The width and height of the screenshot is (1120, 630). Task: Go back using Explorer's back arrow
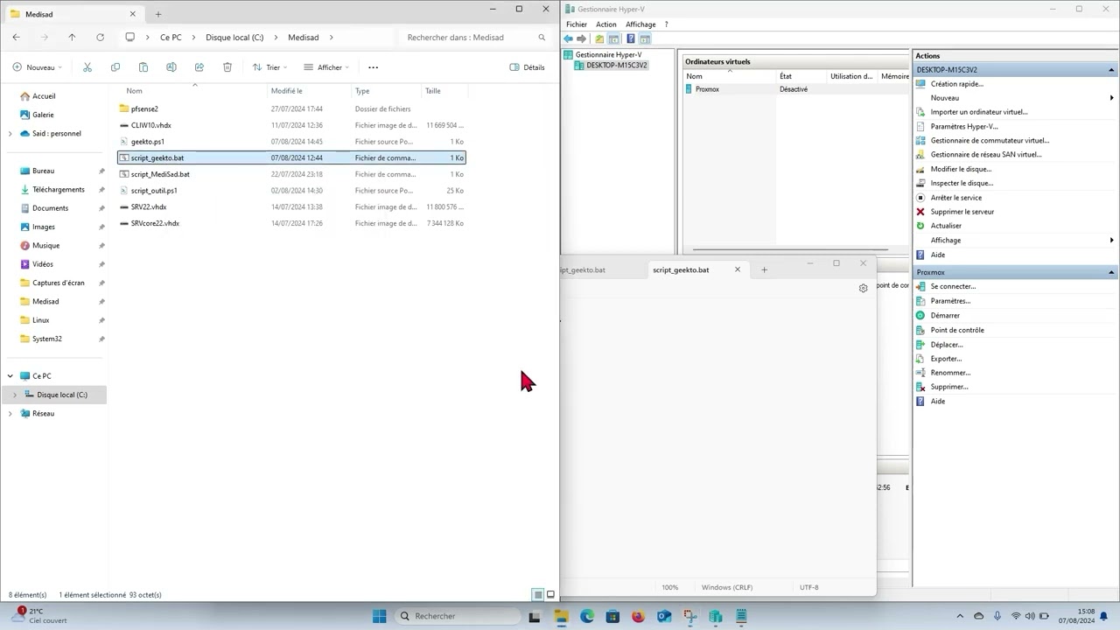coord(17,38)
